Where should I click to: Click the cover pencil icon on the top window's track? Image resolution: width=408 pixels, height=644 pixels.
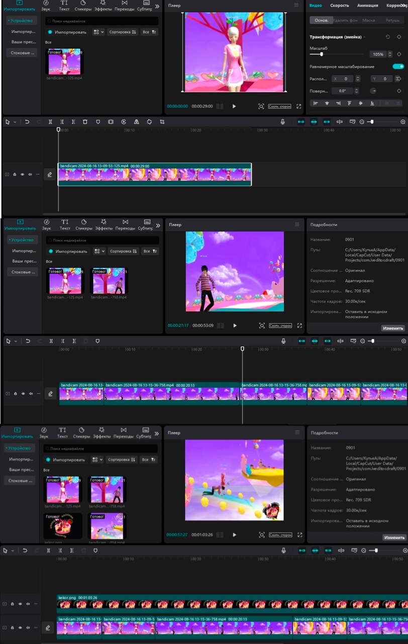click(x=50, y=175)
